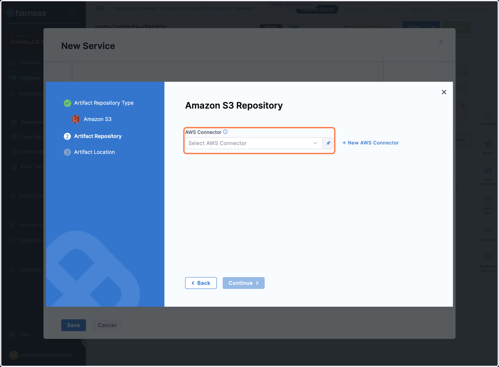
Task: Click the Harness logo in sidebar
Action: pyautogui.click(x=26, y=13)
